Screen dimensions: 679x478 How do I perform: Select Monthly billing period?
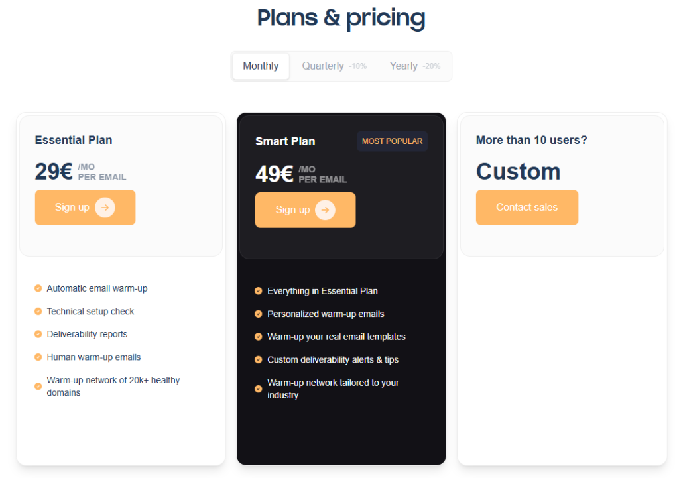260,66
